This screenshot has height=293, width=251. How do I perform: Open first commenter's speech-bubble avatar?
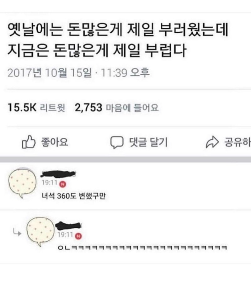[22, 183]
